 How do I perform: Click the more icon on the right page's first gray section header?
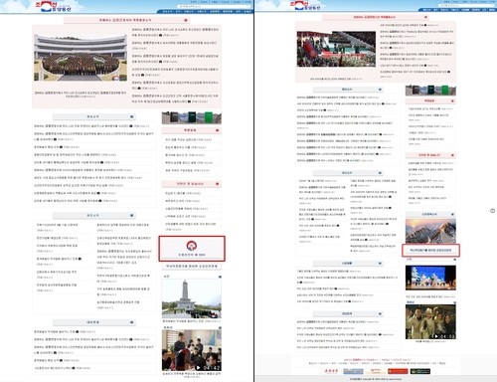pyautogui.click(x=380, y=90)
